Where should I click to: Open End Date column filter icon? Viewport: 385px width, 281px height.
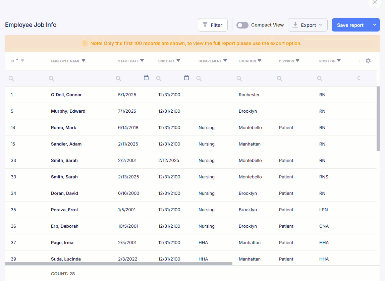[x=178, y=61]
